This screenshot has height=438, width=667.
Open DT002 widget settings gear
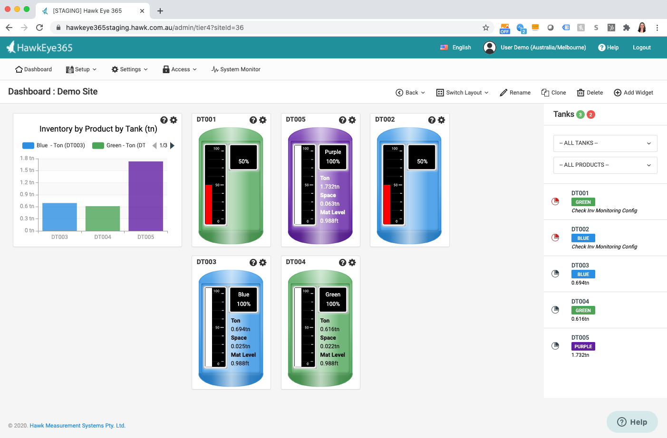[441, 120]
